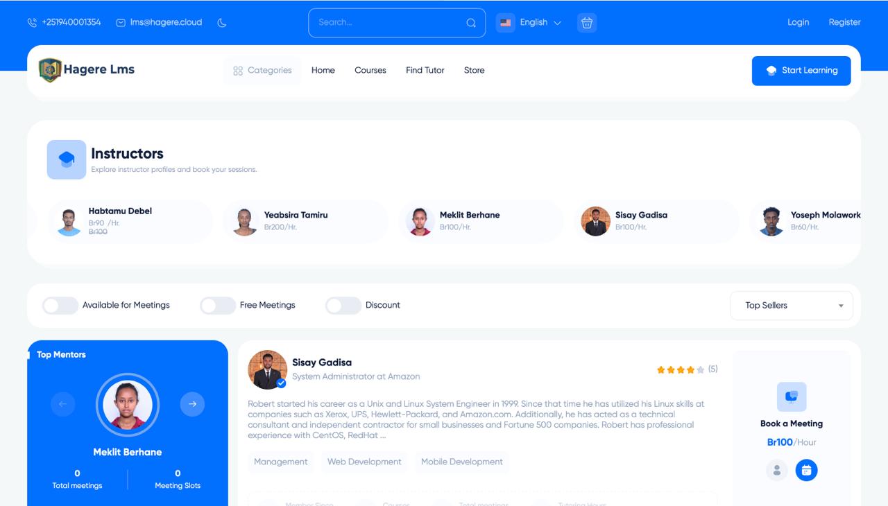Click the blue calendar booking icon
The image size is (888, 506).
point(806,470)
